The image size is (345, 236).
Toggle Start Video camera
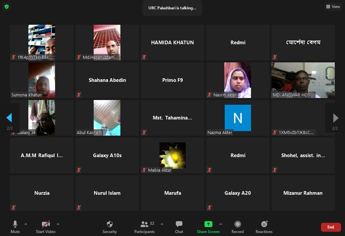[46, 227]
